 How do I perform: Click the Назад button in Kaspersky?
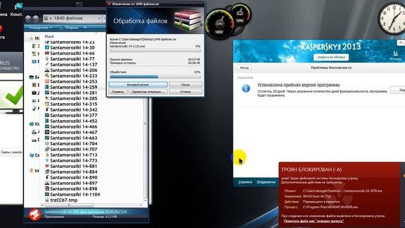(x=244, y=68)
